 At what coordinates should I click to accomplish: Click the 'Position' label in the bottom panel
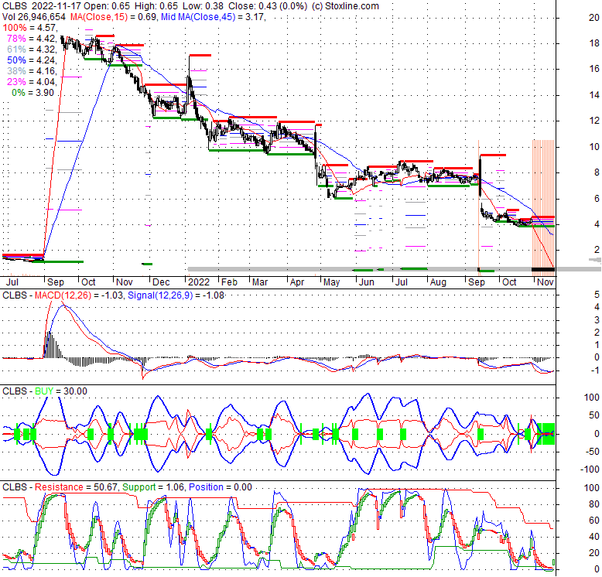(x=206, y=487)
